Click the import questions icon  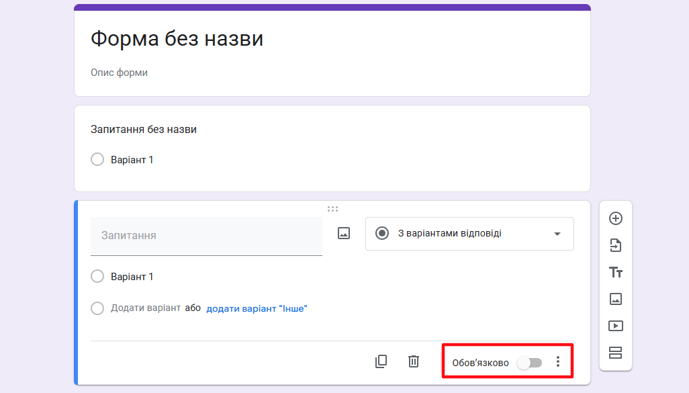[x=615, y=245]
